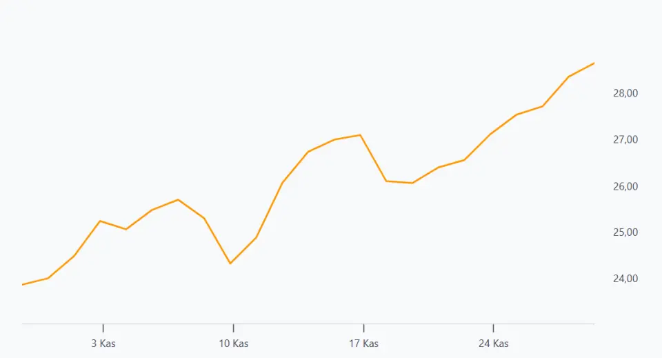Click the line's dip between 17 and 24 Kas
662x358 pixels.
click(412, 183)
